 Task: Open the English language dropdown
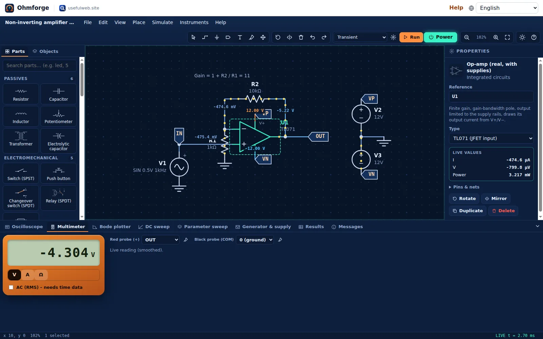(507, 8)
